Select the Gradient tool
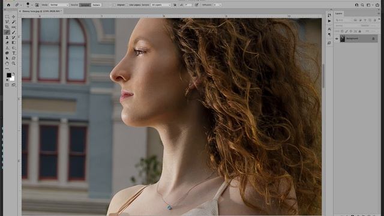 [x=13, y=43]
